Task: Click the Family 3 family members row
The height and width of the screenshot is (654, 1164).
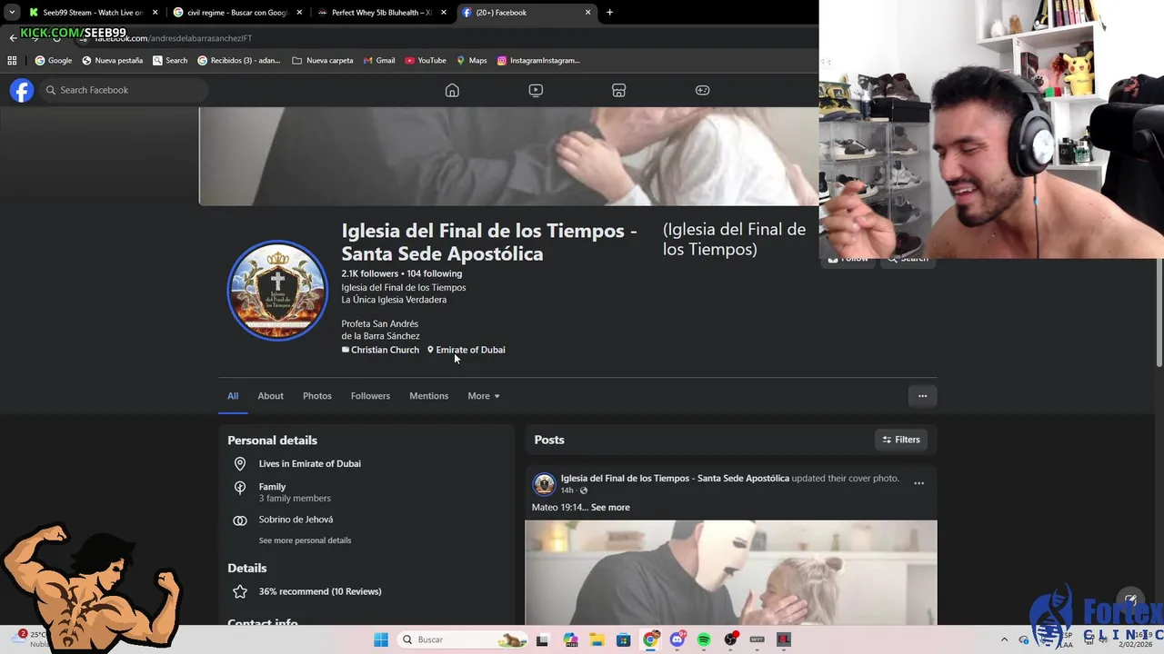Action: point(295,492)
